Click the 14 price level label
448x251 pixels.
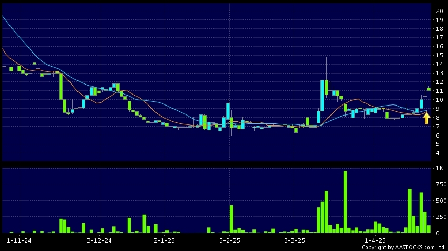[x=440, y=64]
